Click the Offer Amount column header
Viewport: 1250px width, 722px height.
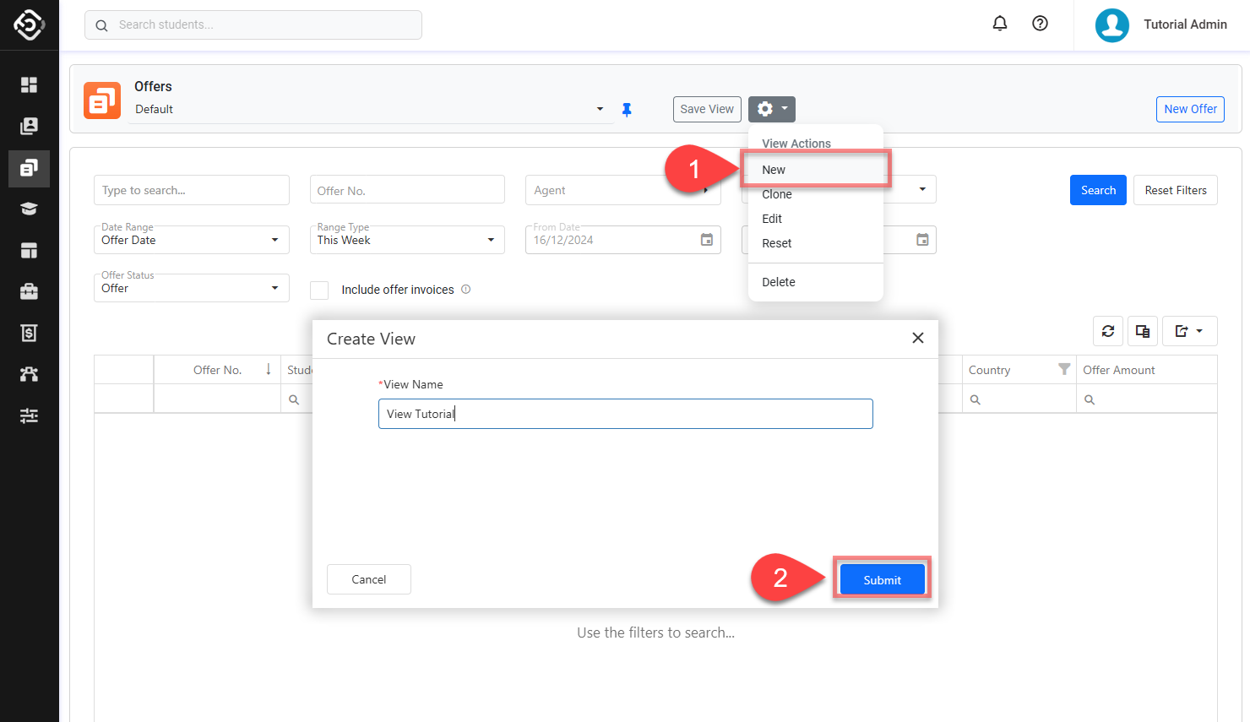pos(1147,370)
